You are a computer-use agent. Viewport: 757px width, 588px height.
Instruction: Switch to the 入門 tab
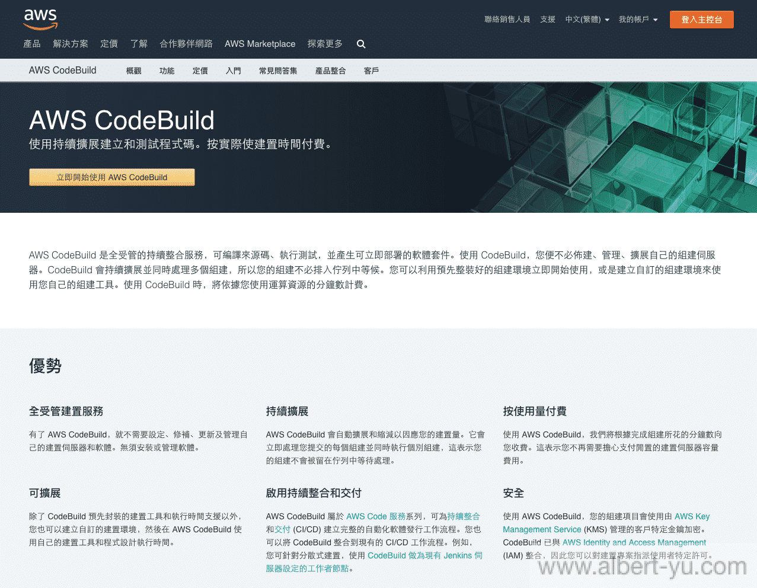coord(234,71)
